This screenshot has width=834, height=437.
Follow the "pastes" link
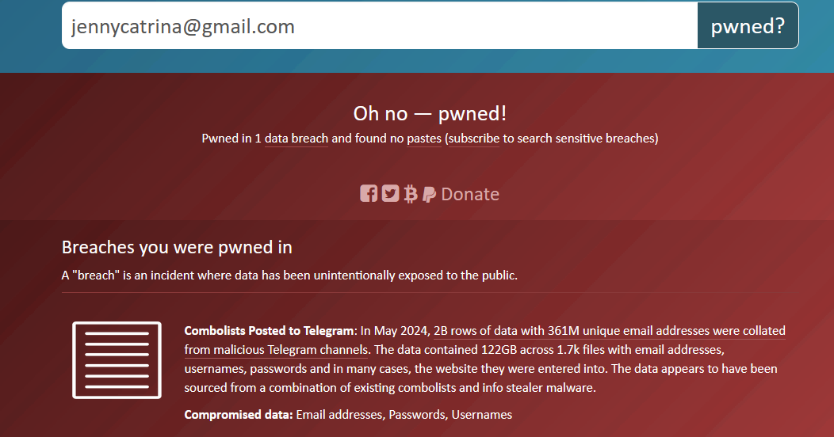tap(423, 139)
